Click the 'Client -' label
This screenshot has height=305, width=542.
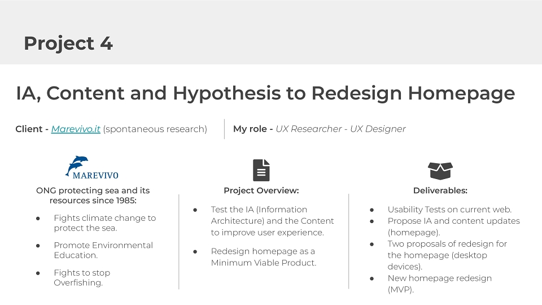click(32, 129)
